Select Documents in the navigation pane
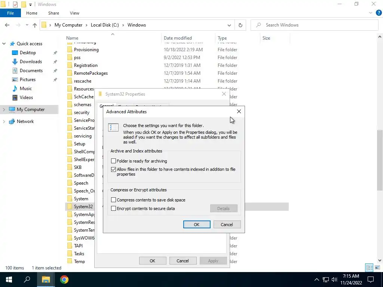Viewport: 383px width, 287px height. pyautogui.click(x=31, y=71)
